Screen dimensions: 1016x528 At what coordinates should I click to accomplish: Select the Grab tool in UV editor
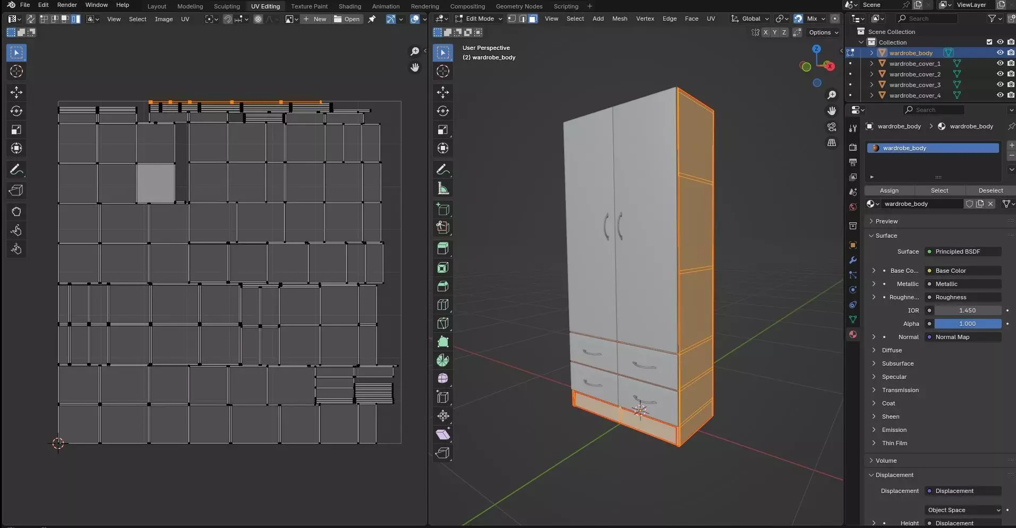16,212
